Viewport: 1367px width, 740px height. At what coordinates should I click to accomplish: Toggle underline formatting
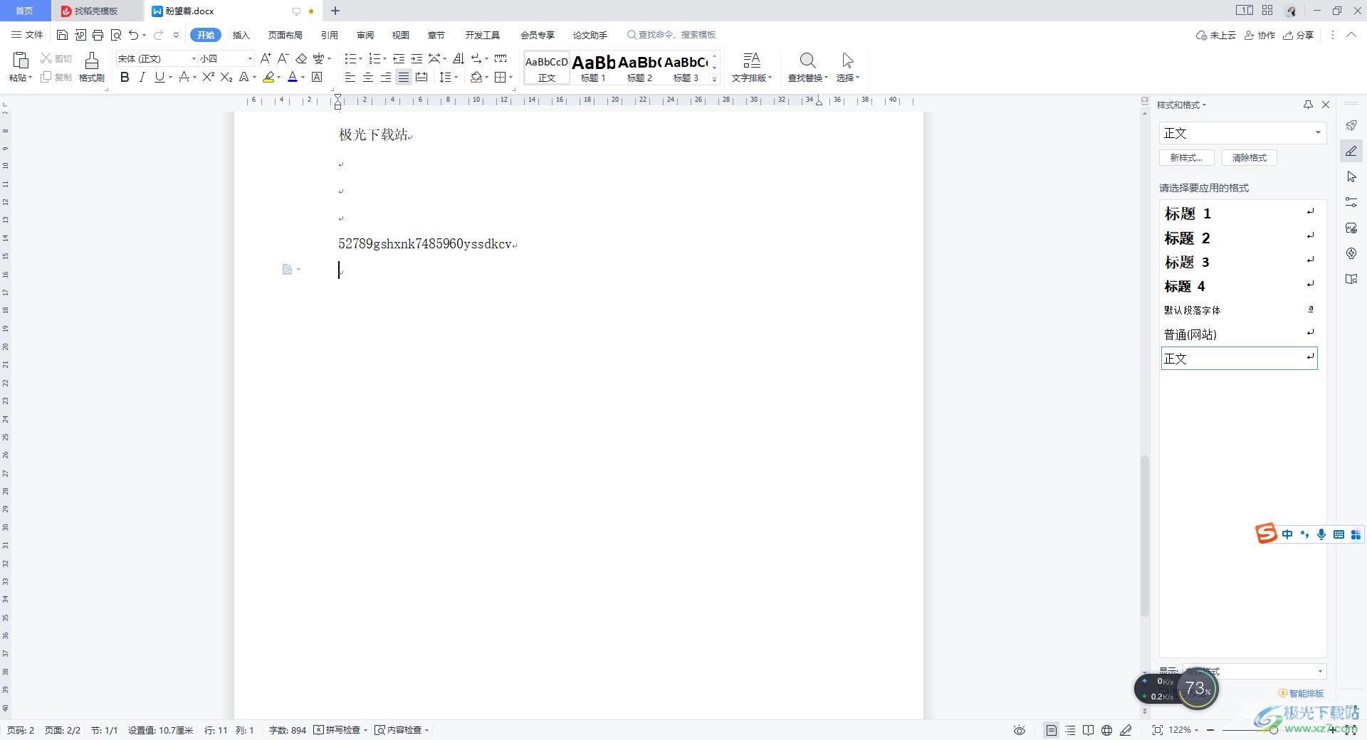pyautogui.click(x=159, y=77)
